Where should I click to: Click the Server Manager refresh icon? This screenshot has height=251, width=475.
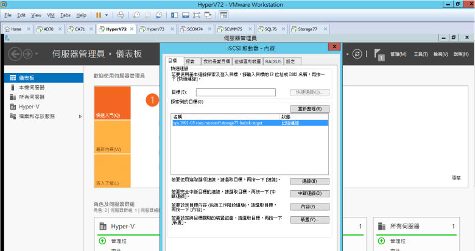coord(357,54)
